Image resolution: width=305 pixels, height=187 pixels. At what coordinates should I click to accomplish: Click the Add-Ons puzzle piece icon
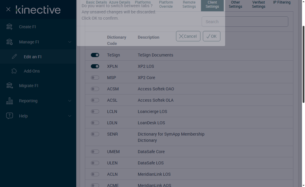pos(14,71)
